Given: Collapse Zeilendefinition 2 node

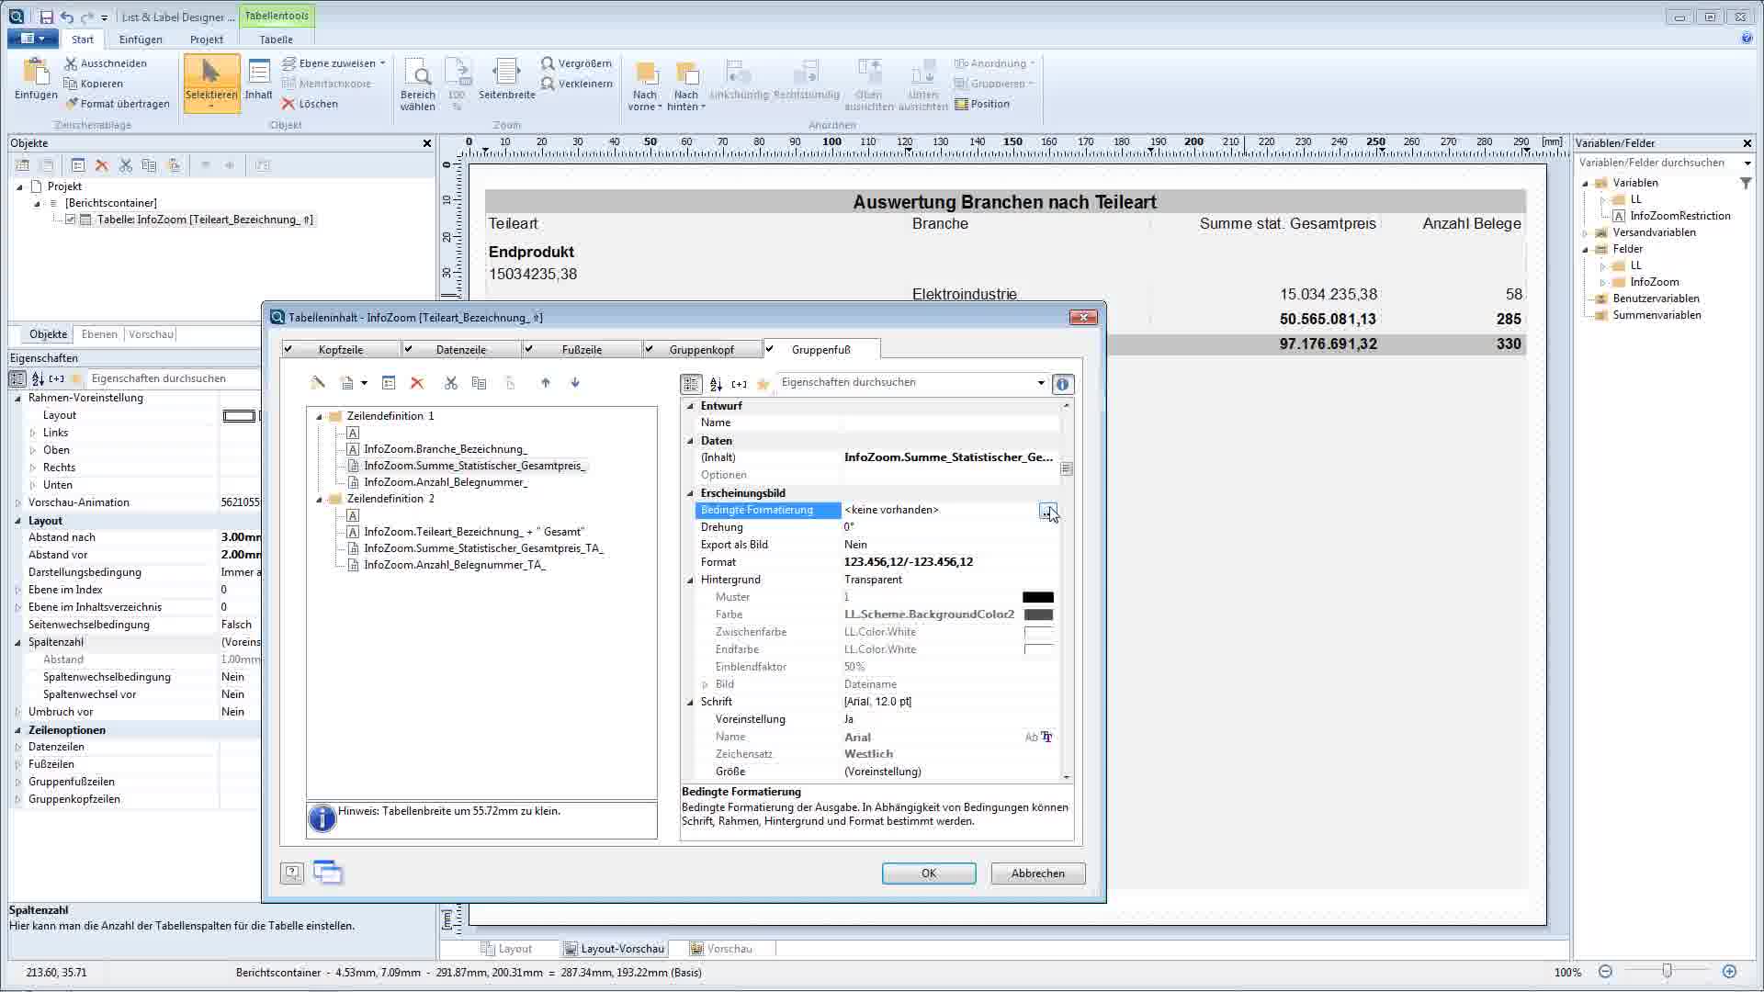Looking at the screenshot, I should pos(320,499).
